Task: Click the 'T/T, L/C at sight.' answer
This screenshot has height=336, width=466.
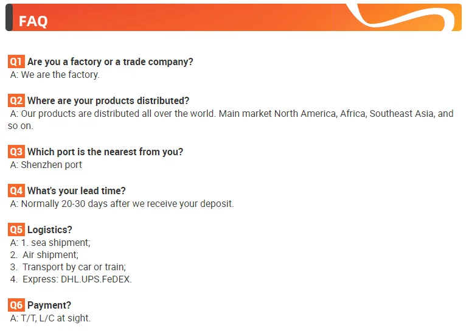Action: click(x=55, y=318)
